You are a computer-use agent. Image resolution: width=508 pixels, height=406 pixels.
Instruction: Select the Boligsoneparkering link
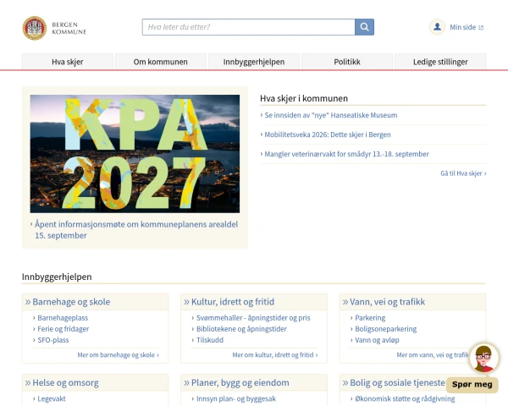coord(385,329)
